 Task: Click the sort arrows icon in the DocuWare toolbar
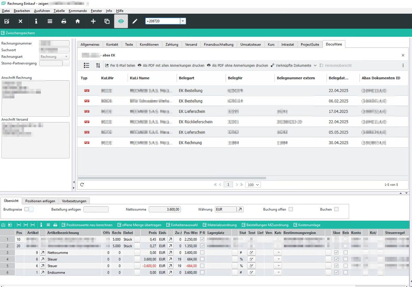tap(98, 65)
